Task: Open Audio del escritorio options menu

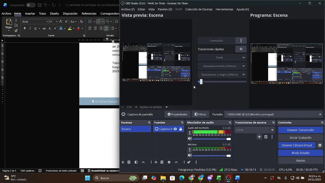Action: pos(190,133)
